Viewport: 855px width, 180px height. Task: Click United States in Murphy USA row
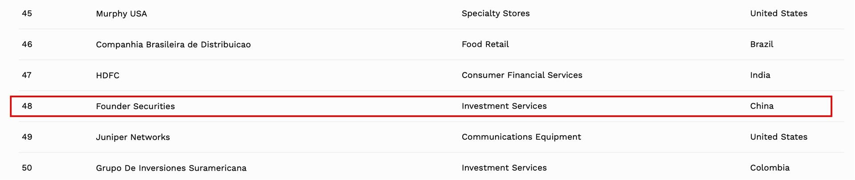click(x=778, y=13)
